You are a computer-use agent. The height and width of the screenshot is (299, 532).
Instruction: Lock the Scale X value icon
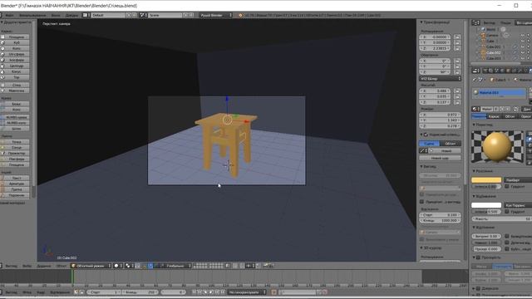point(457,91)
